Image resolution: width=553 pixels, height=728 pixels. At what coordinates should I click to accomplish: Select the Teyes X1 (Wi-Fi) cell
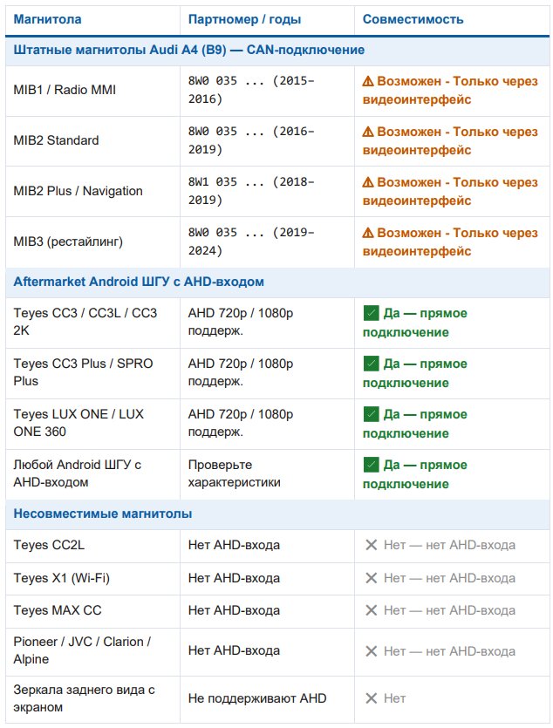pyautogui.click(x=92, y=579)
